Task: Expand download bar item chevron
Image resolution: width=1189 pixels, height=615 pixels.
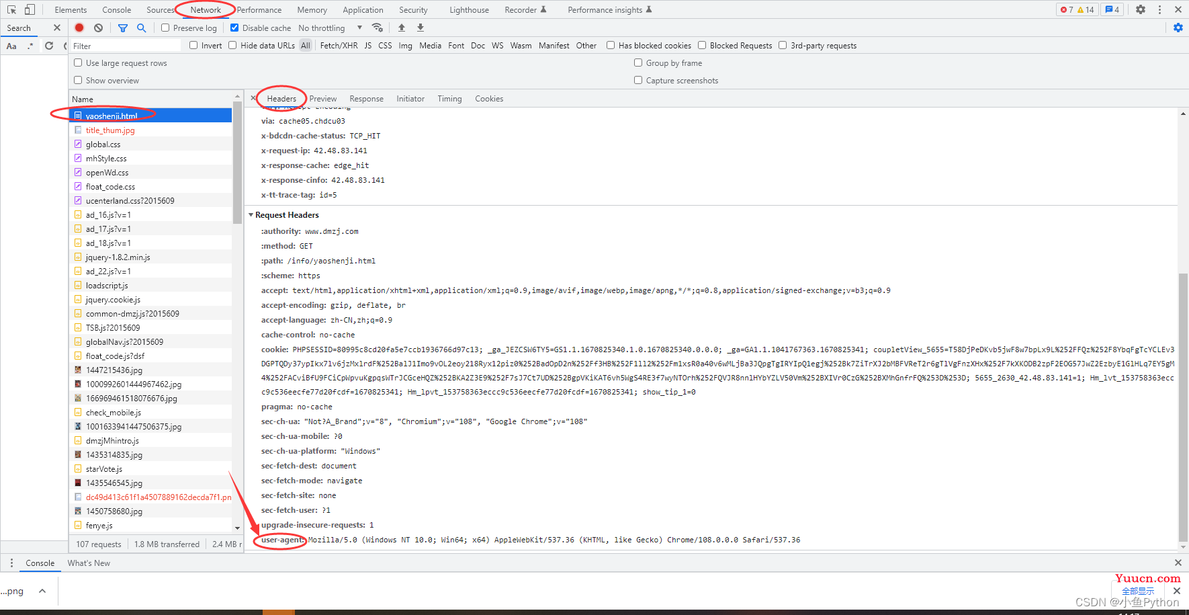Action: (x=42, y=591)
